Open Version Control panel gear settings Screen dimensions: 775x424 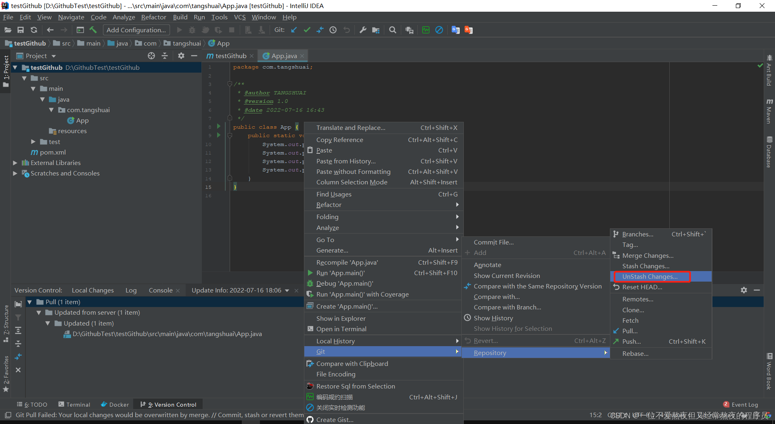click(744, 290)
